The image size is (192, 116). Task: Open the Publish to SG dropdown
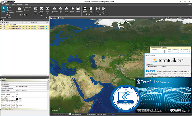[72, 10]
